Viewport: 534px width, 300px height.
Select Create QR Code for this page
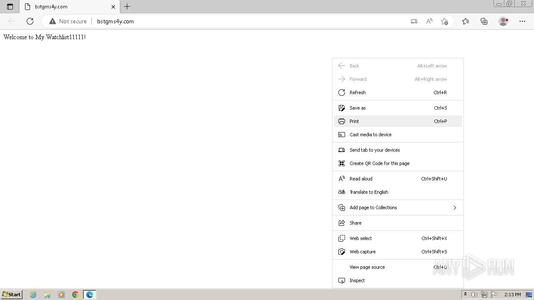coord(398,163)
